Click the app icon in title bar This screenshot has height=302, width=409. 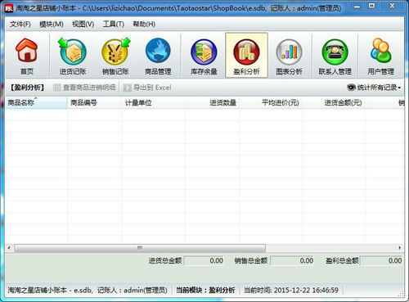[8, 8]
